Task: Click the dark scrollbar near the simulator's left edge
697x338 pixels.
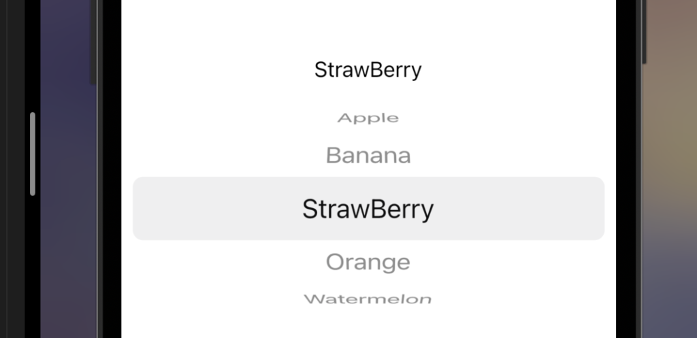Action: click(93, 42)
